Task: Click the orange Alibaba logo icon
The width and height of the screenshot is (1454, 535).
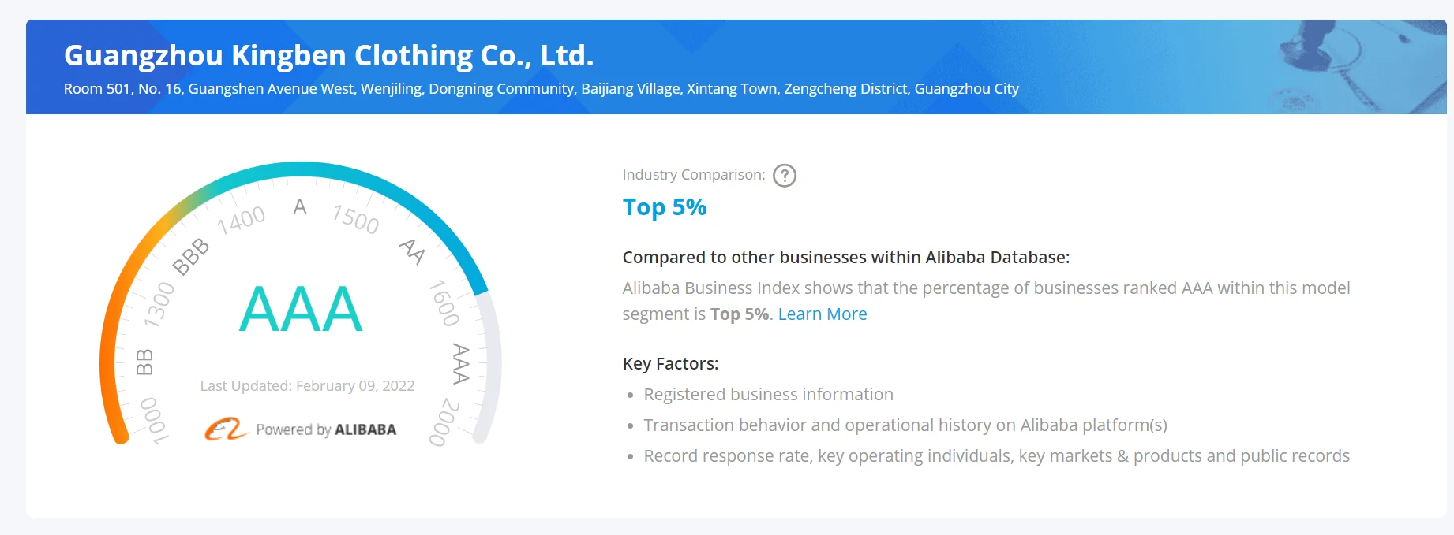Action: (226, 429)
